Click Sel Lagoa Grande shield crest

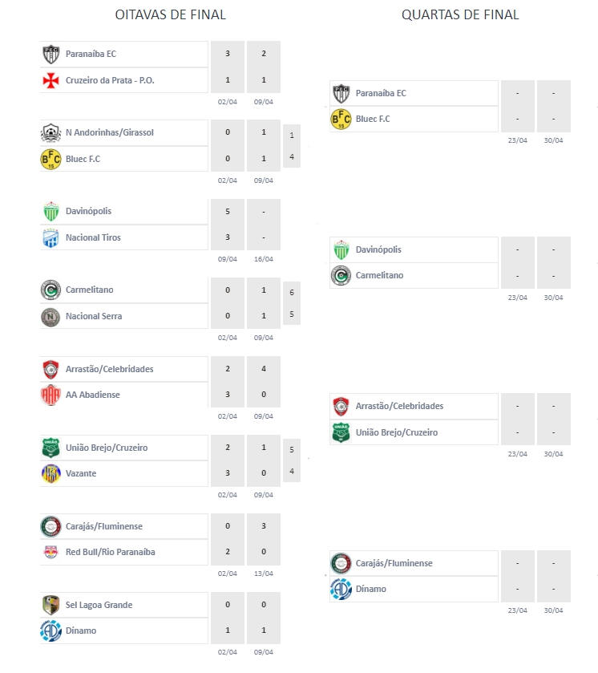pos(51,605)
